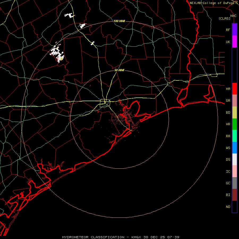The image size is (239, 239).
Task: Select the 'RA' legend label
Action: click(228, 136)
